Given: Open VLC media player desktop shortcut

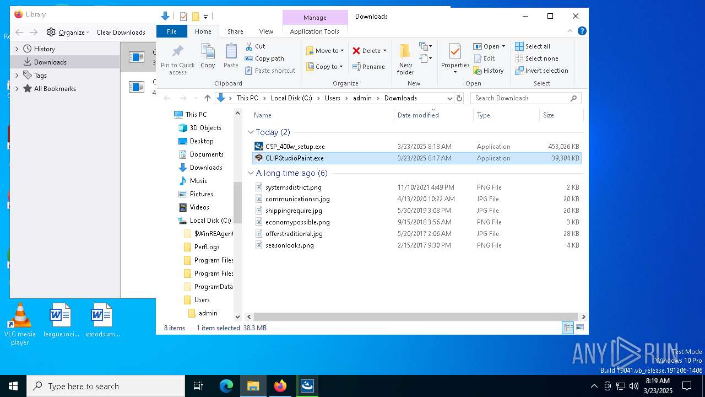Looking at the screenshot, I should coord(20,325).
